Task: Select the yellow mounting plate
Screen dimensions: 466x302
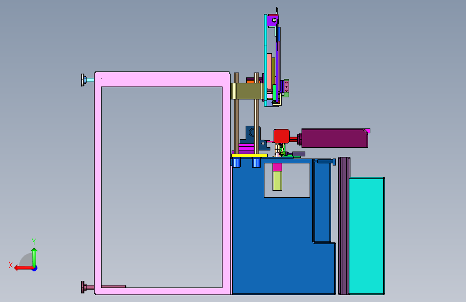Action: click(249, 155)
